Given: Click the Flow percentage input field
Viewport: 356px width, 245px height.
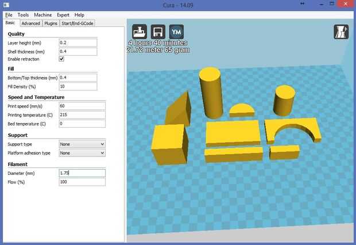Looking at the screenshot, I should (x=82, y=182).
